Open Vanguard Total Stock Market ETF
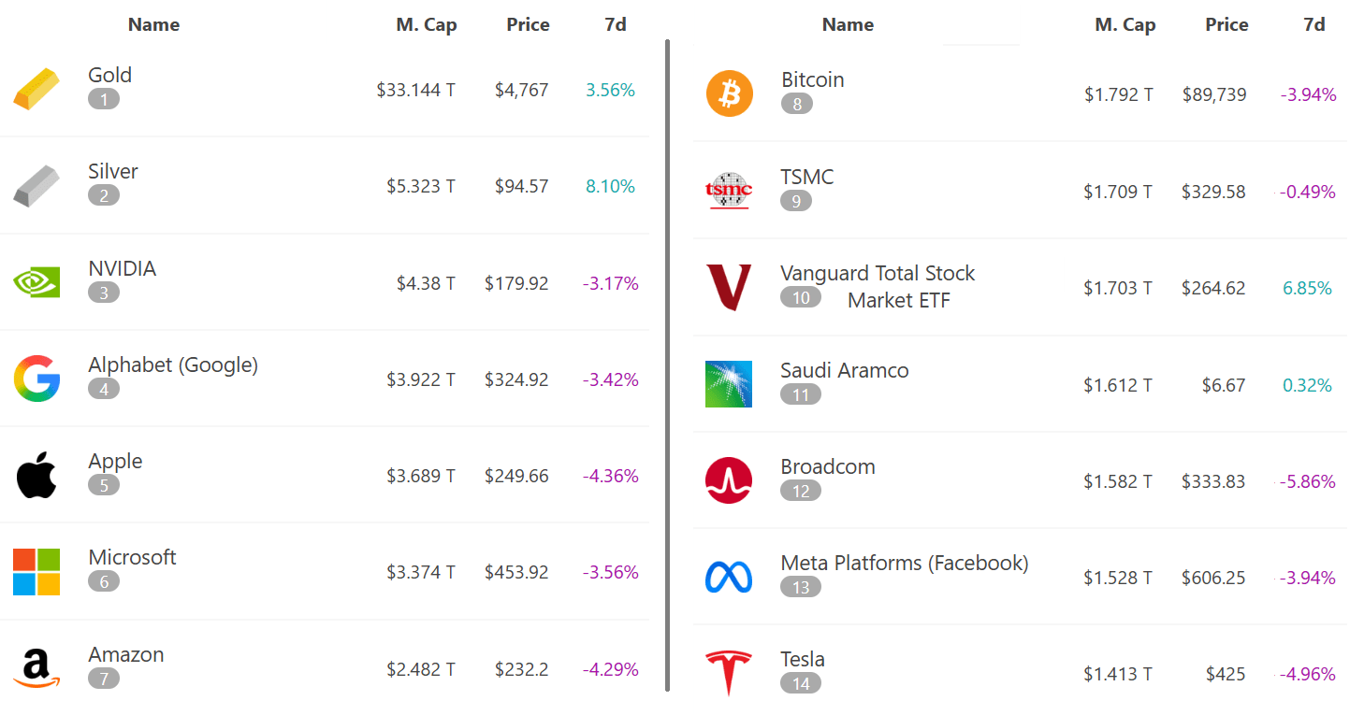 click(878, 274)
